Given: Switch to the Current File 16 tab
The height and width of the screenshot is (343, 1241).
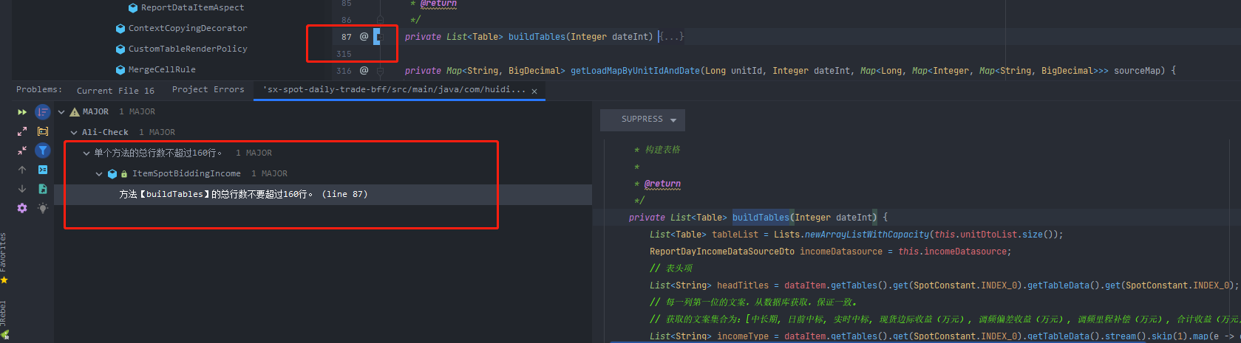Looking at the screenshot, I should [x=115, y=91].
